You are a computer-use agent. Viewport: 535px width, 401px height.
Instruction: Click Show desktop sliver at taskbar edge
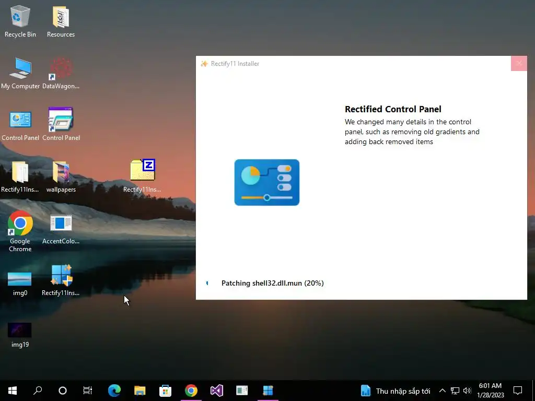pos(533,391)
